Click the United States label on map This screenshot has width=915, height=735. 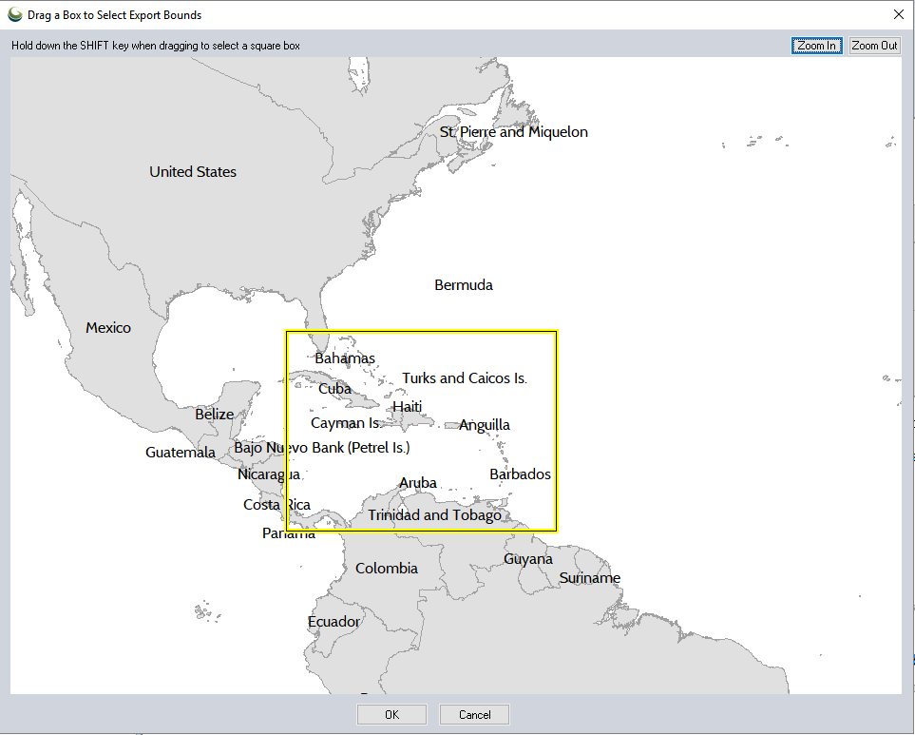(x=193, y=172)
